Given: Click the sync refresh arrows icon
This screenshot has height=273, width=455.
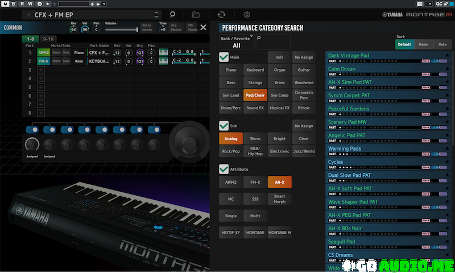Looking at the screenshot, I should tap(221, 14).
